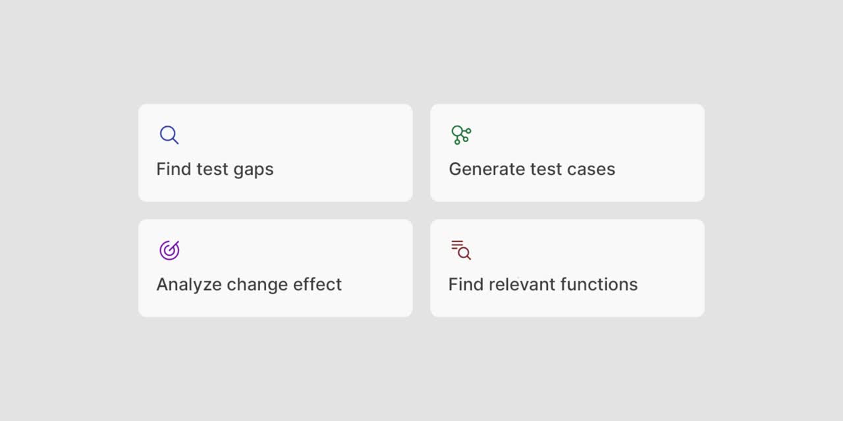Choose the radar icon above Analyze change effect
Image resolution: width=843 pixels, height=421 pixels.
[169, 250]
